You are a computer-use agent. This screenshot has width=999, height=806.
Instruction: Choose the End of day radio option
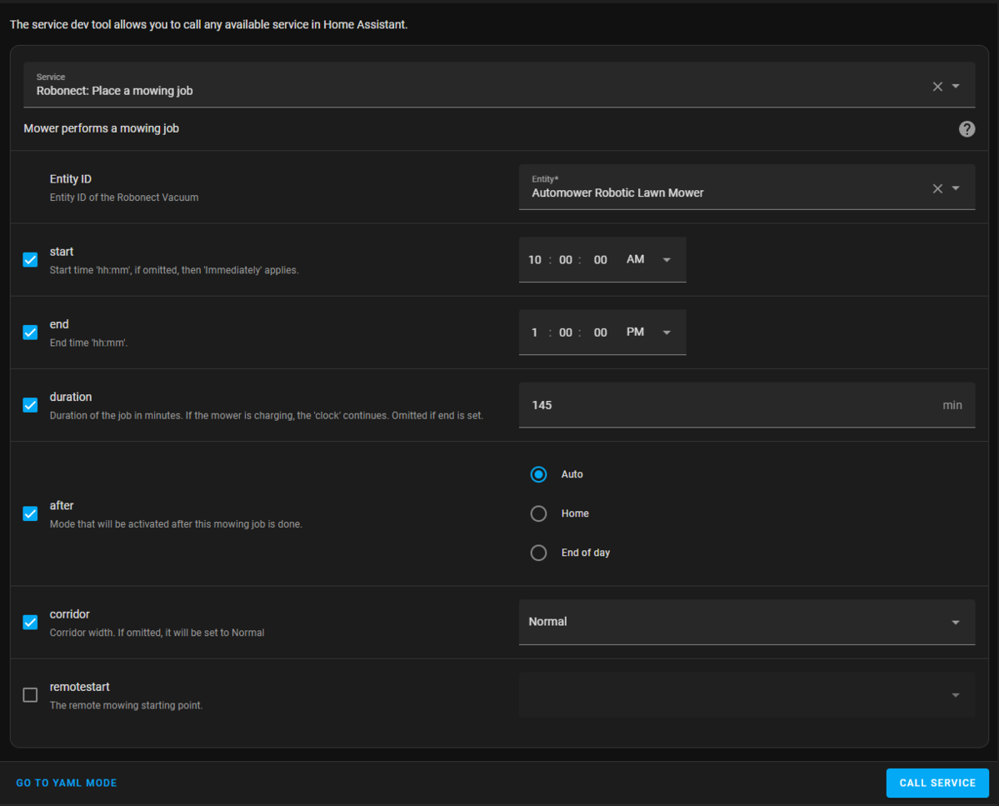coord(538,553)
